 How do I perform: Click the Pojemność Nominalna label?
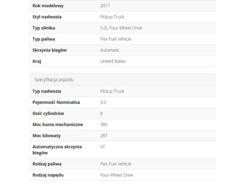(x=56, y=102)
